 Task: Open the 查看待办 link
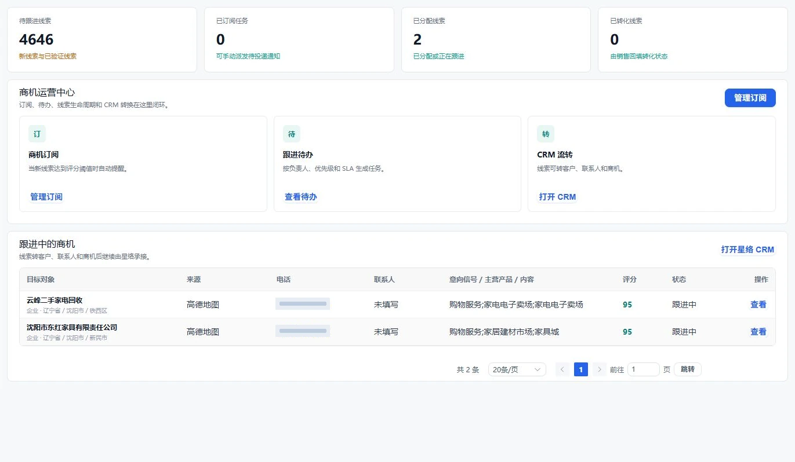tap(301, 197)
